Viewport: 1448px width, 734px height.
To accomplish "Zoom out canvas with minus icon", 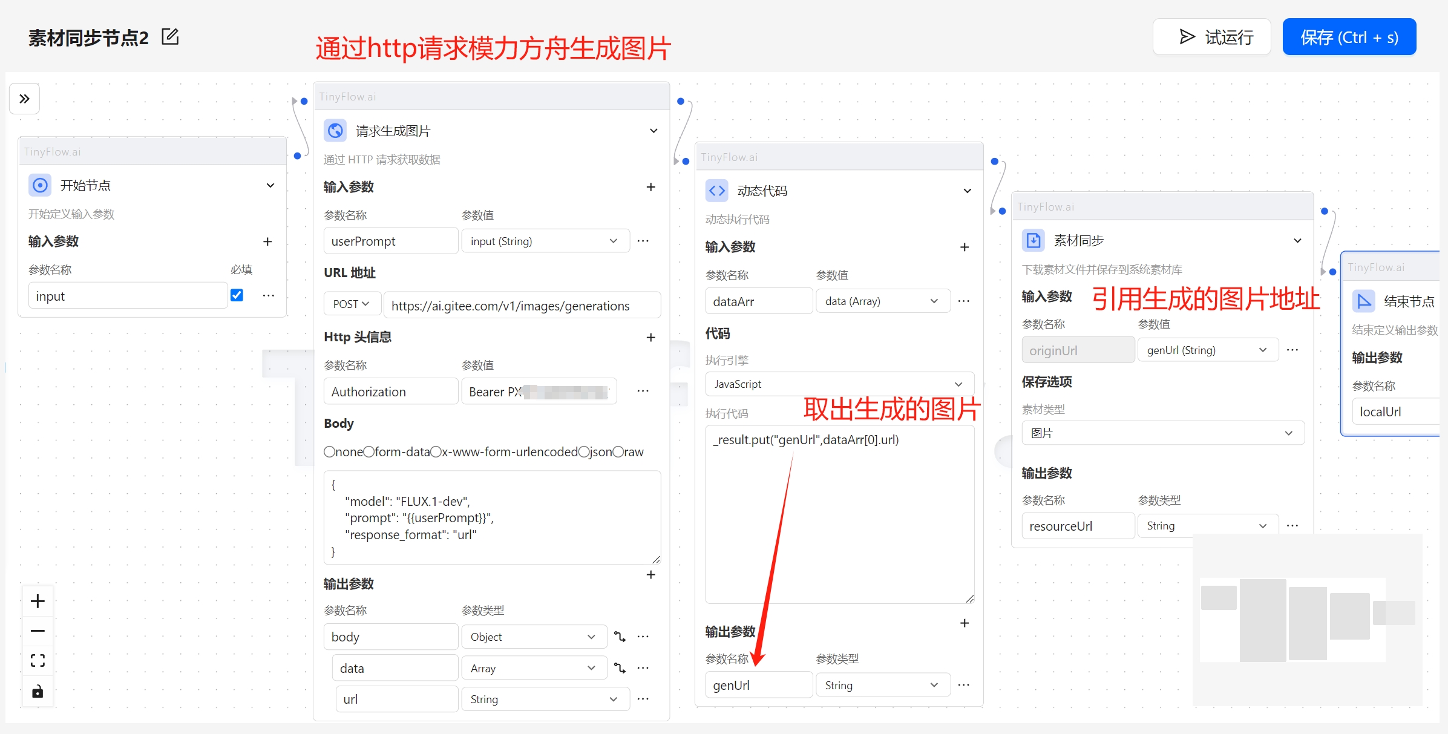I will coord(38,631).
